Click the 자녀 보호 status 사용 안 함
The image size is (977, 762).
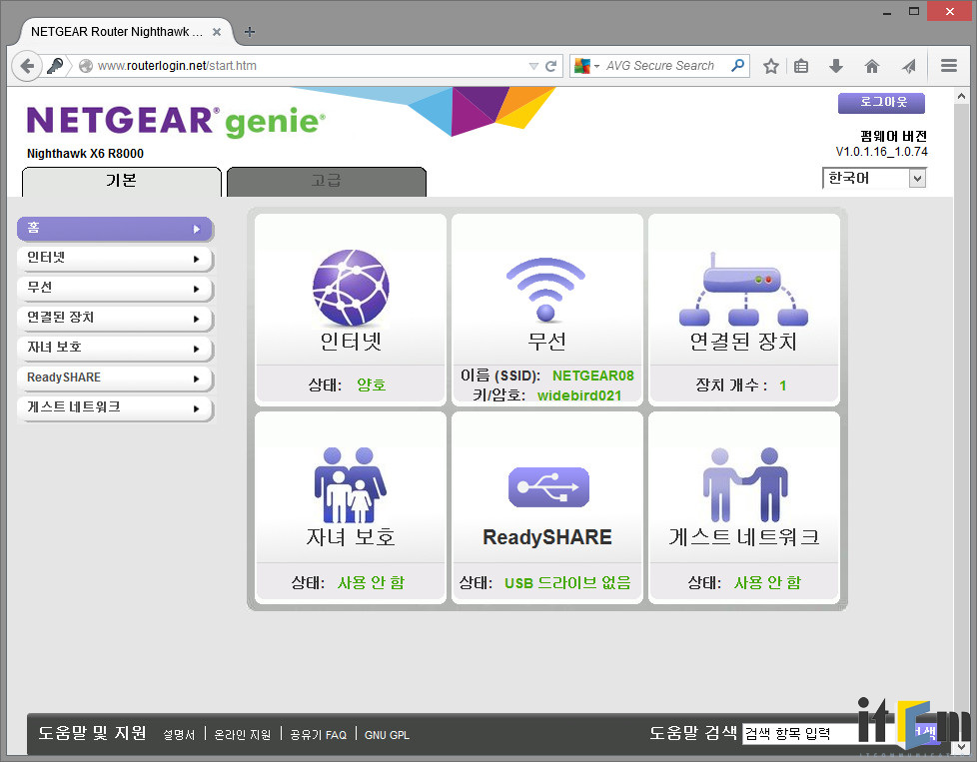(372, 583)
